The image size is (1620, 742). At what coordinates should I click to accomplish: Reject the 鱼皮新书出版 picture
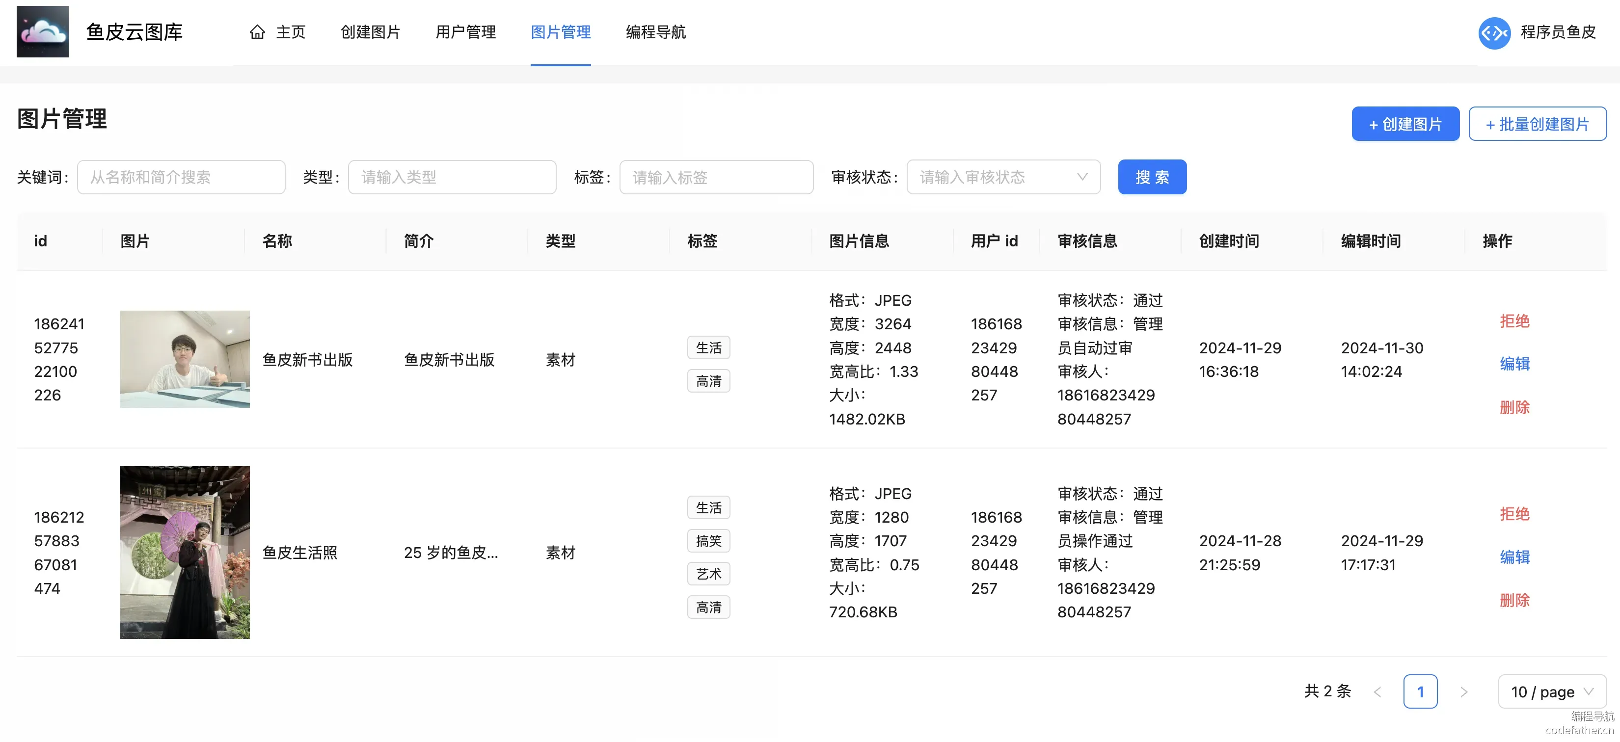[x=1514, y=320]
